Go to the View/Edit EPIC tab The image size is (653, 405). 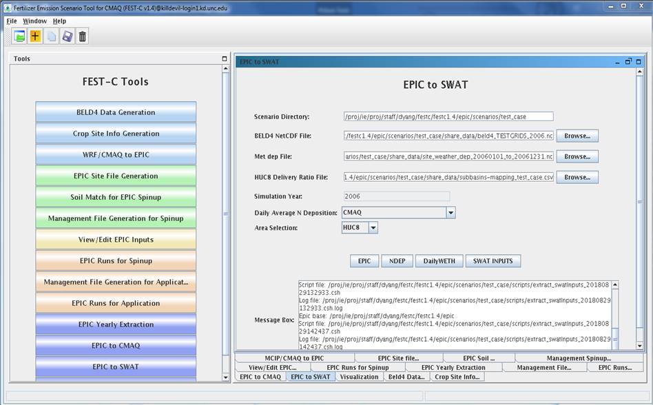[273, 368]
